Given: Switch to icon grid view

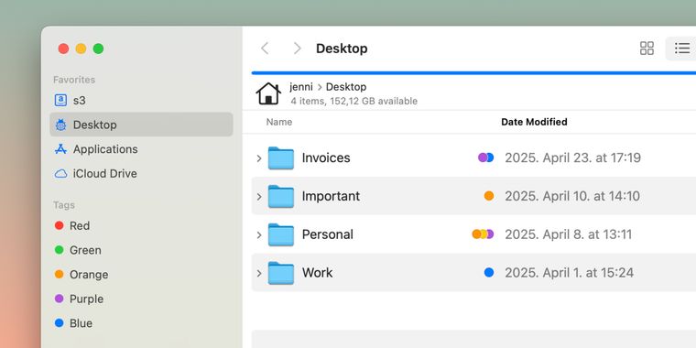Looking at the screenshot, I should (647, 48).
